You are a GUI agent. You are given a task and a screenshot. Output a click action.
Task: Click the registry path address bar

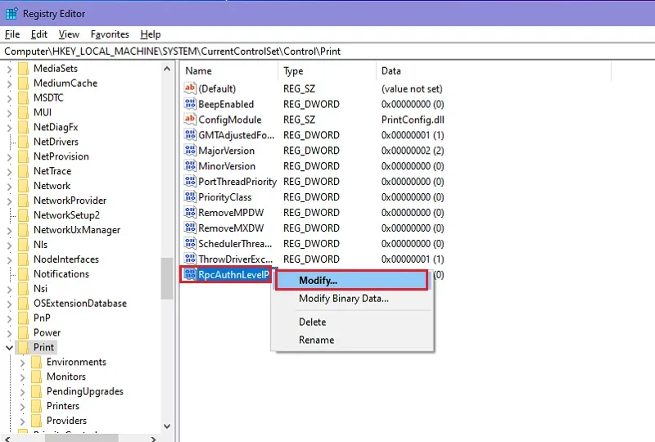(327, 52)
